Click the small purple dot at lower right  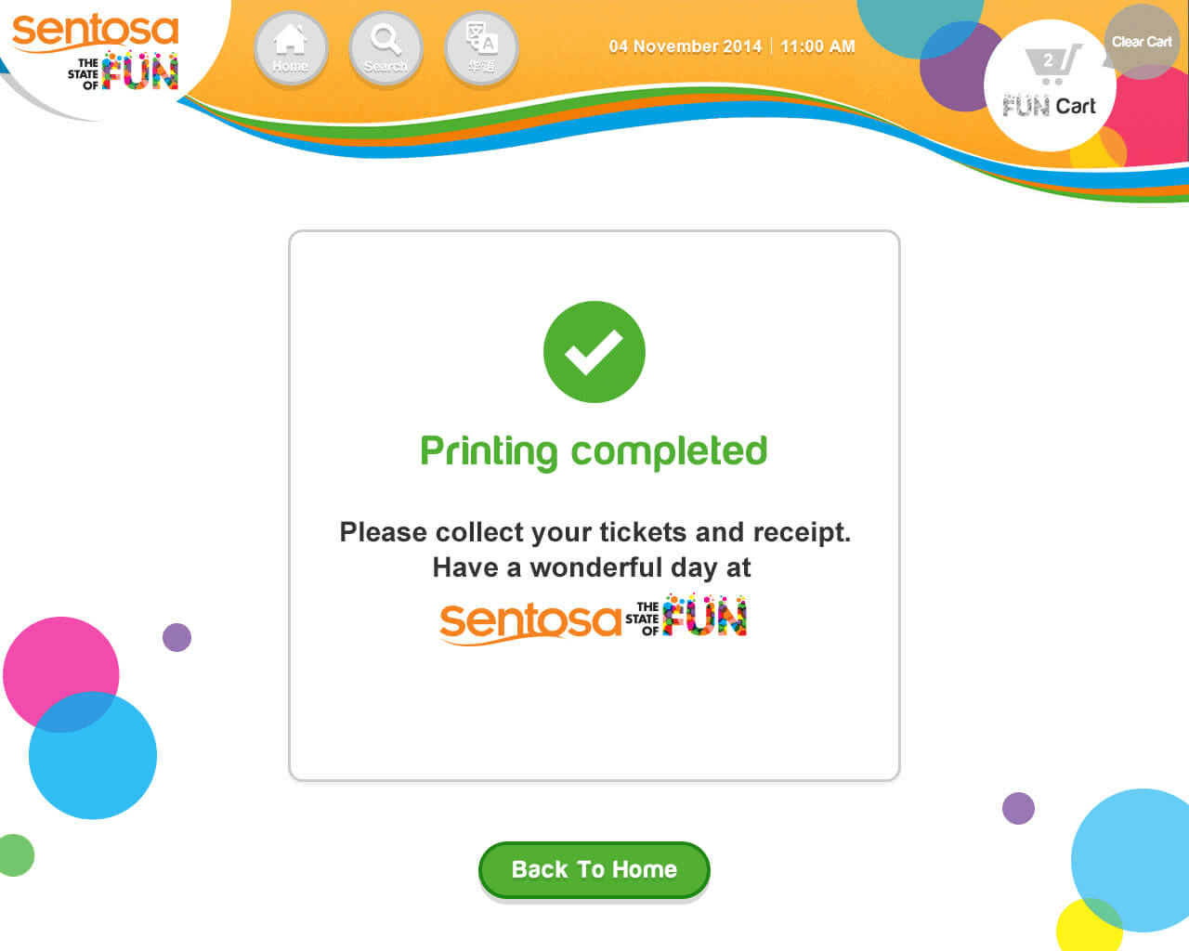pyautogui.click(x=1018, y=808)
